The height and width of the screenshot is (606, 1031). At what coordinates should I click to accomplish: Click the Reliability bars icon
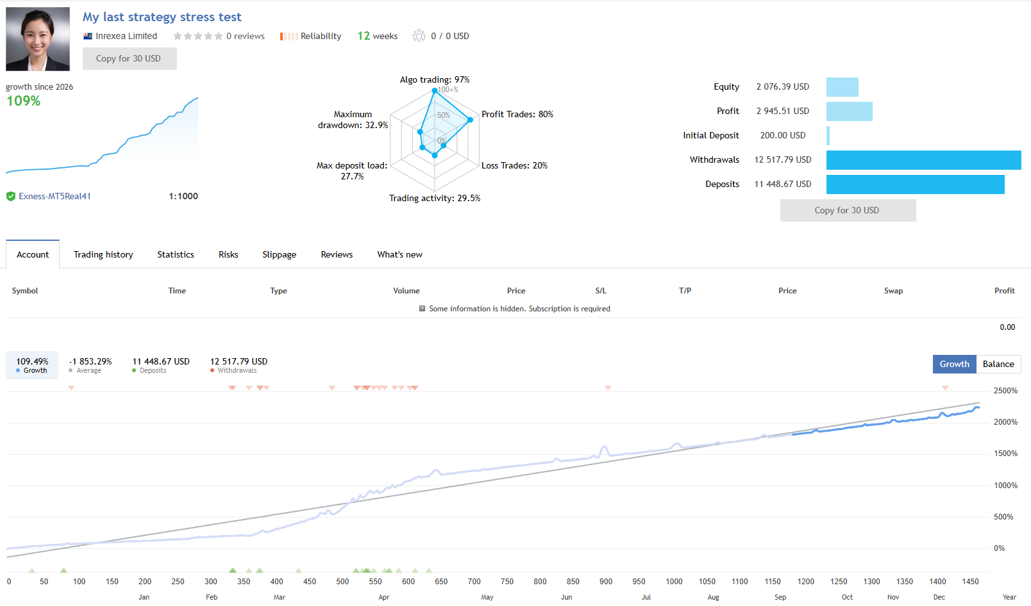[x=289, y=37]
